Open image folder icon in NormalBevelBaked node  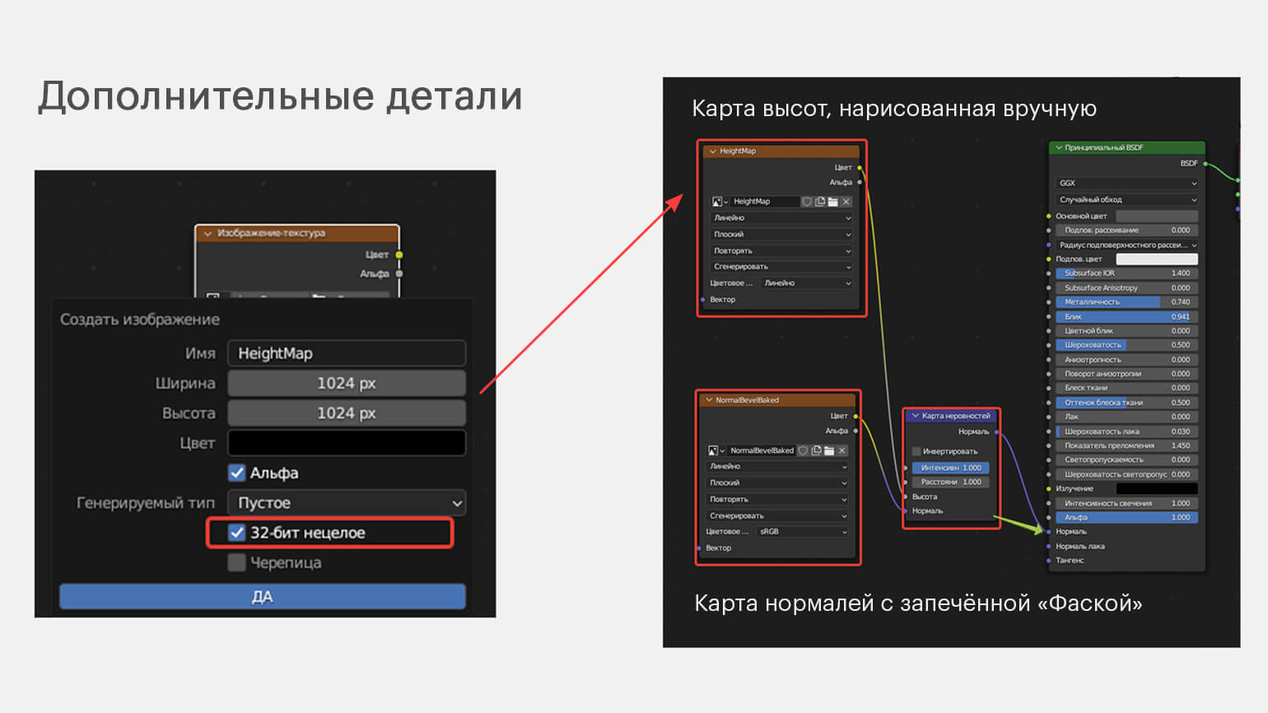[829, 451]
